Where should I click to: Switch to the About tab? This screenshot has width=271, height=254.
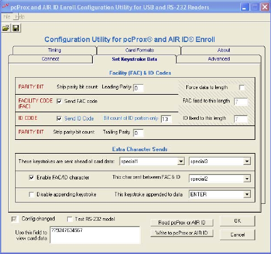(223, 50)
